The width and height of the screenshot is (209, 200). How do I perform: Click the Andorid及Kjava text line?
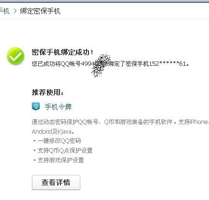click(53, 132)
